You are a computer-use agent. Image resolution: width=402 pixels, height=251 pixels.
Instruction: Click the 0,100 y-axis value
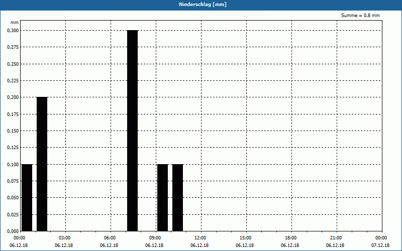click(x=13, y=165)
